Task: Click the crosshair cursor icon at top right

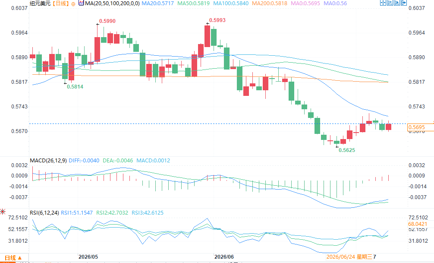Action: (383, 3)
